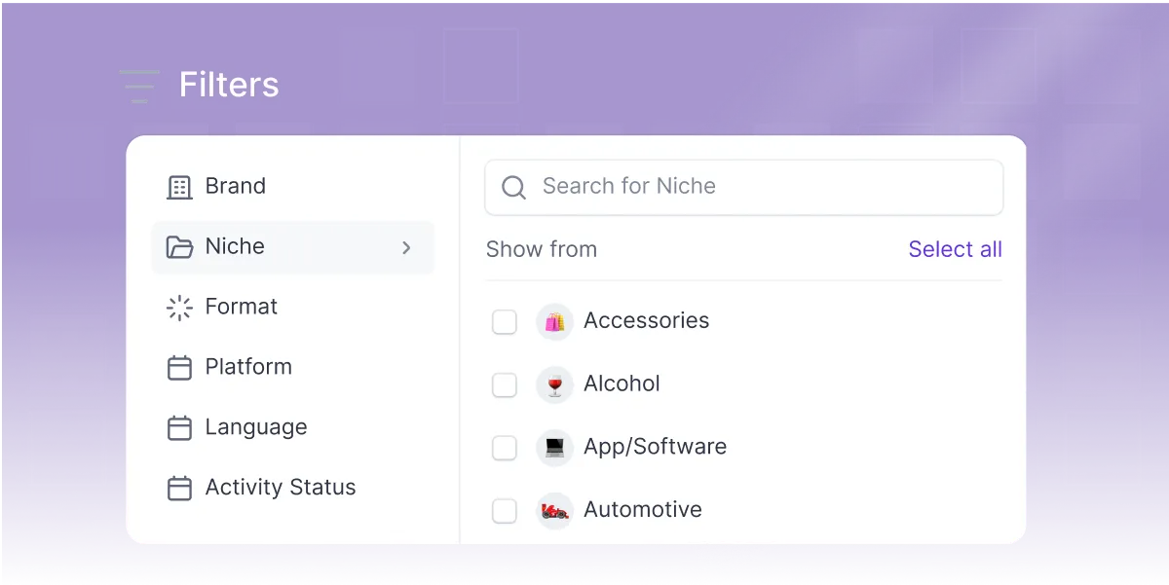
Task: Click the Alcohol wine glass emoji icon
Action: point(554,384)
